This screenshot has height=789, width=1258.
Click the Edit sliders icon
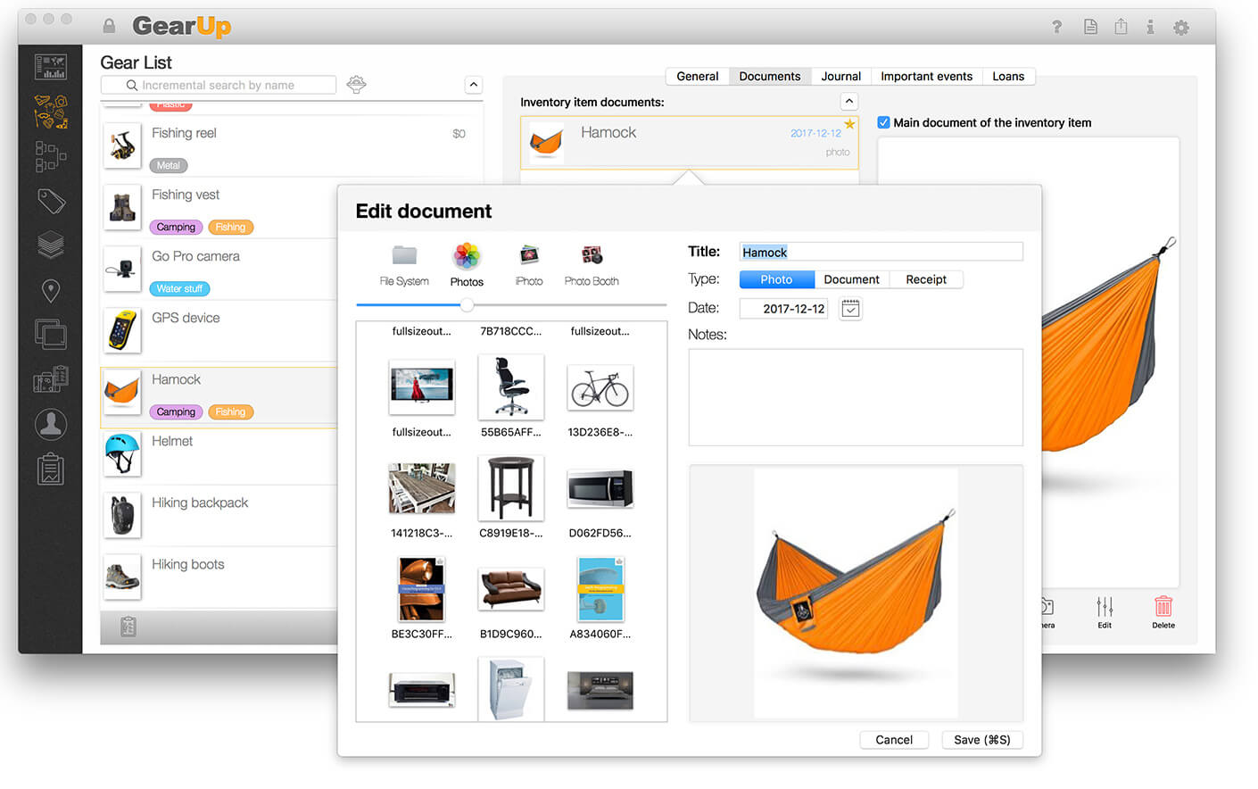1105,608
